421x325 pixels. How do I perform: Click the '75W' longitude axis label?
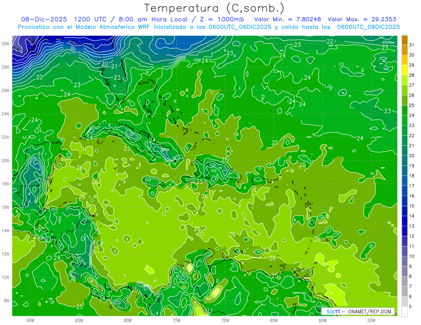176,321
